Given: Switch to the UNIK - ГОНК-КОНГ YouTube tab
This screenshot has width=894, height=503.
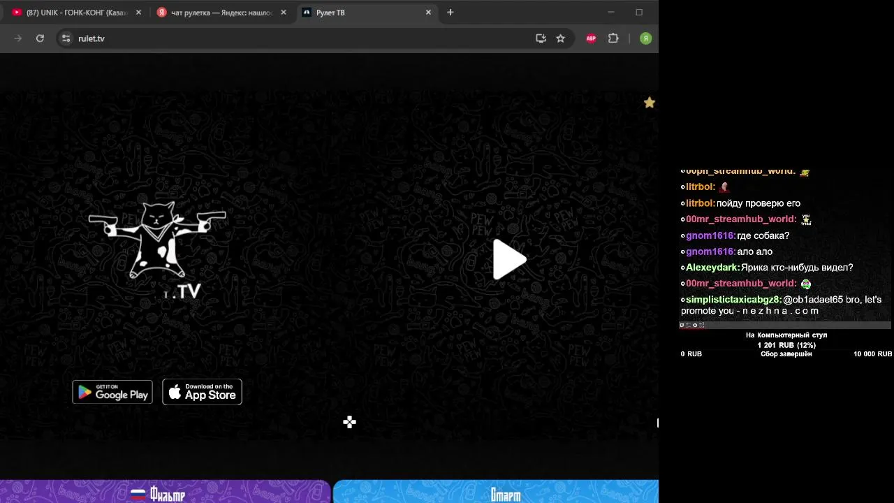Looking at the screenshot, I should click(x=77, y=13).
